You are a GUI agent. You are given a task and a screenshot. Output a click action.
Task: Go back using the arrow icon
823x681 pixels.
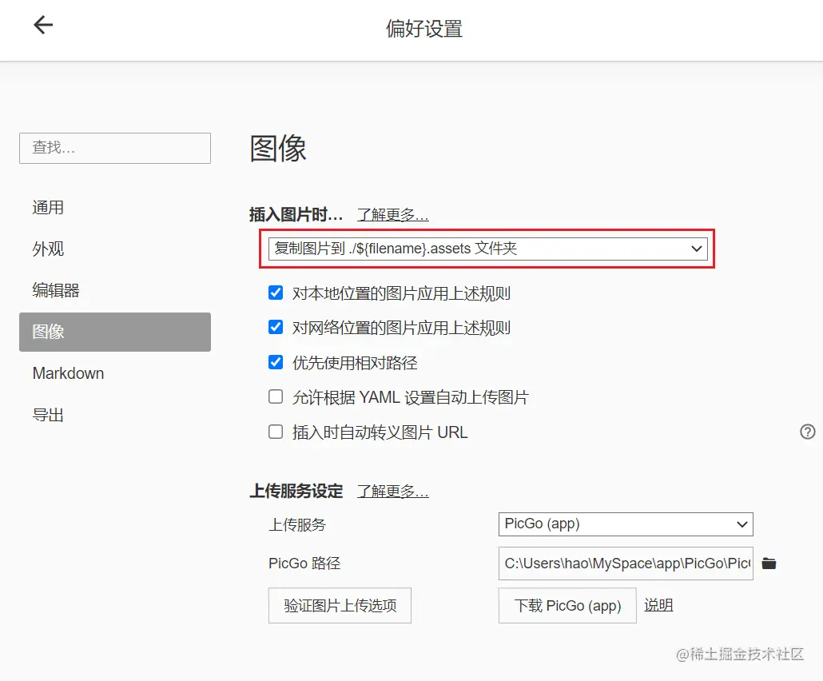click(x=43, y=25)
